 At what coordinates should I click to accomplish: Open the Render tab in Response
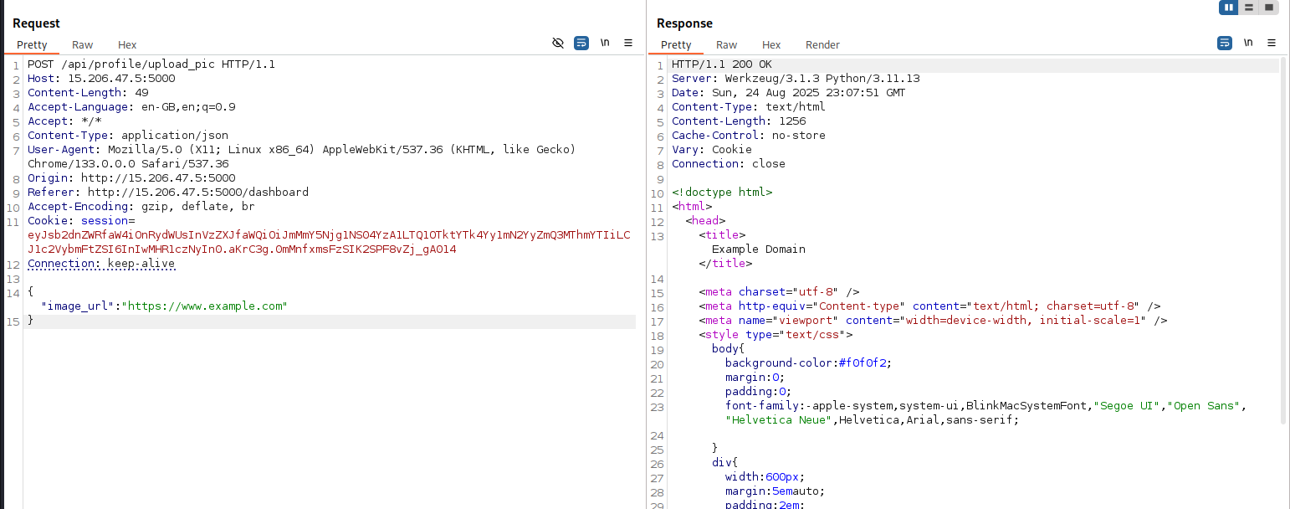822,45
